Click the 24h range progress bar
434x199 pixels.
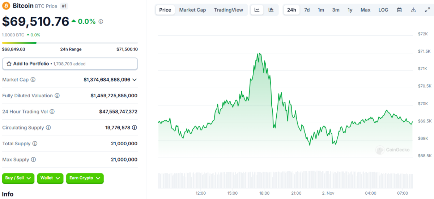click(70, 43)
